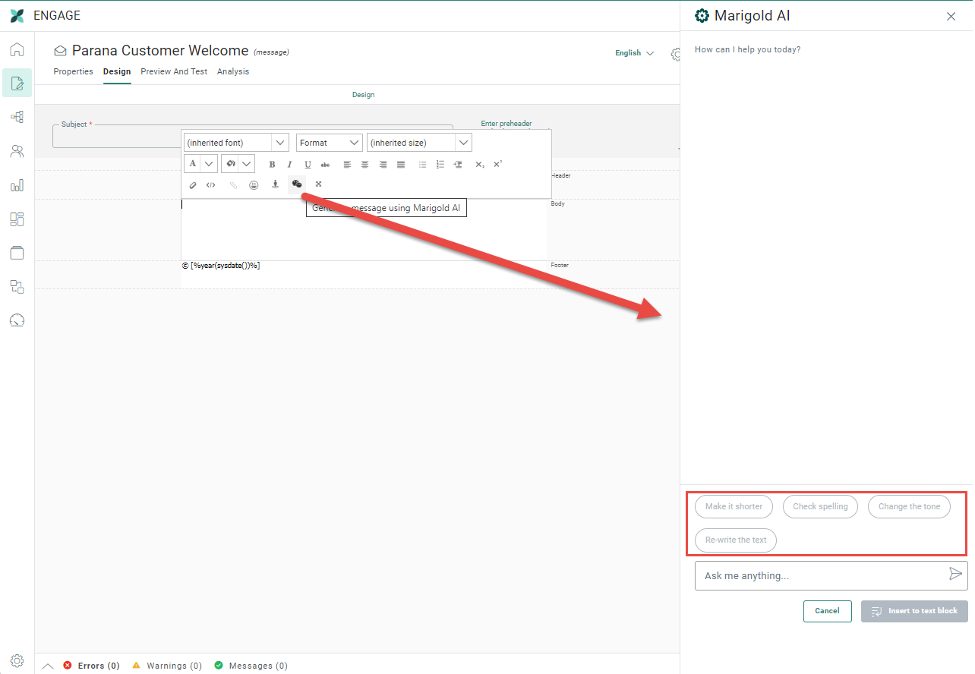The image size is (975, 674).
Task: Open the audience people icon in sidebar
Action: pyautogui.click(x=17, y=151)
